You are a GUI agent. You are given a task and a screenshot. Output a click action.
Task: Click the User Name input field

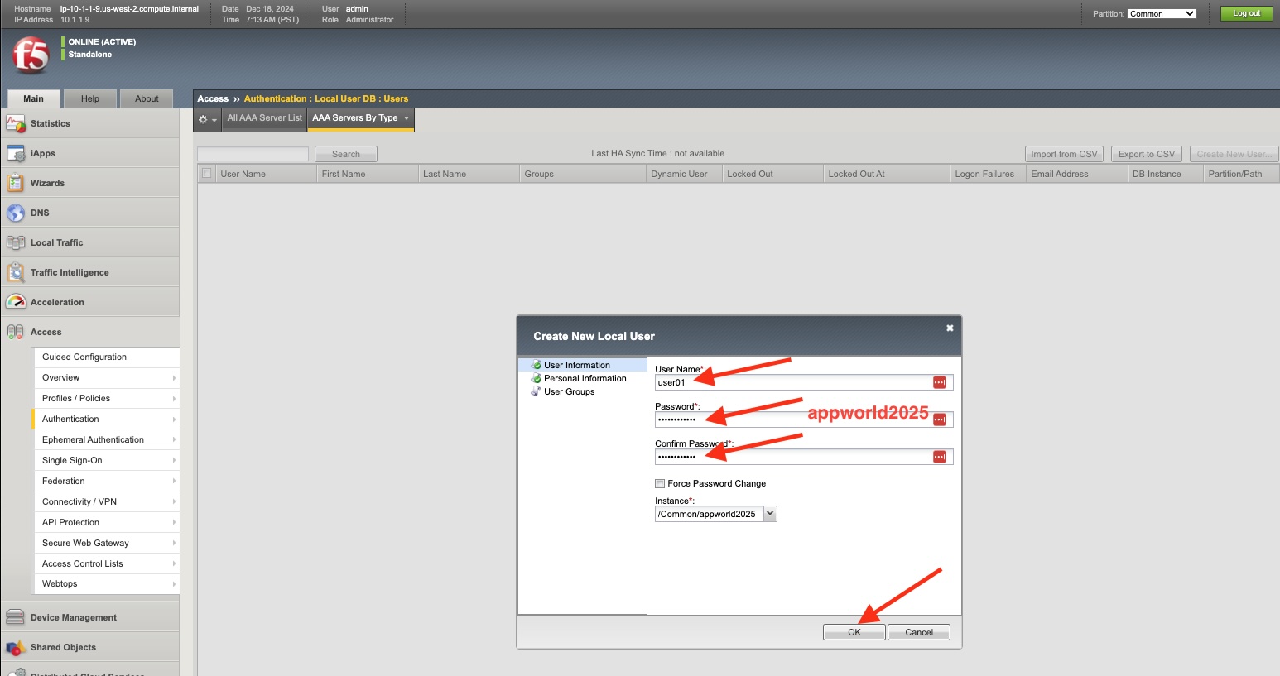click(x=803, y=382)
